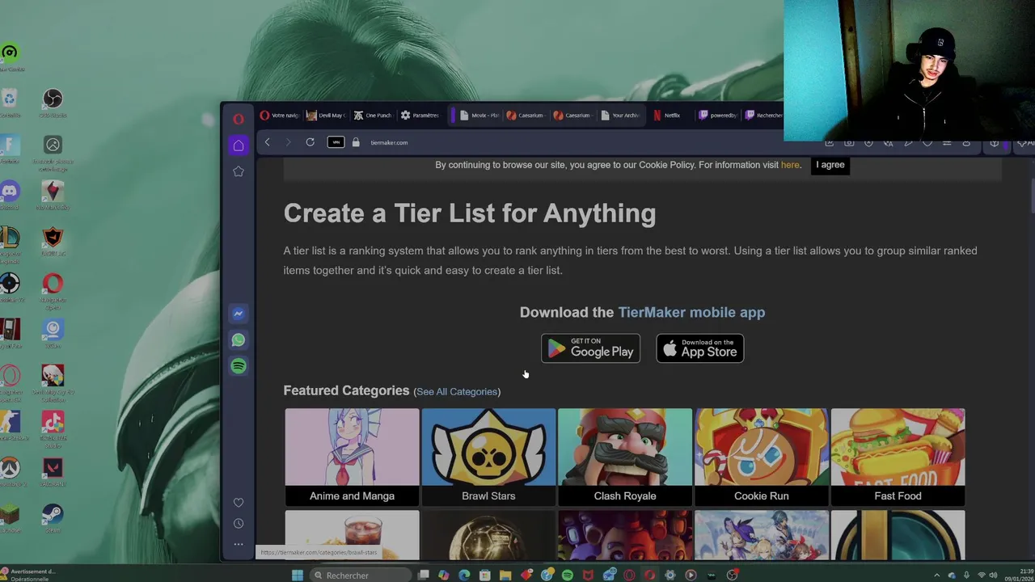Click the 'I agree' cookie button

click(x=830, y=165)
